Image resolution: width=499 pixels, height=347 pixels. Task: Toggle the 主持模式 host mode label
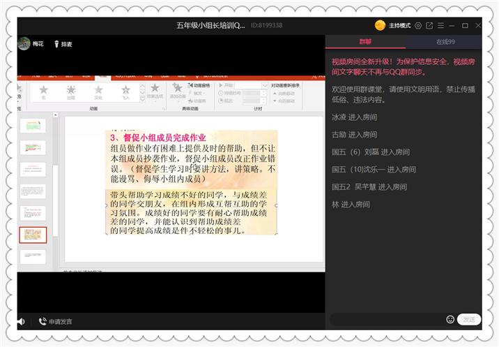400,26
